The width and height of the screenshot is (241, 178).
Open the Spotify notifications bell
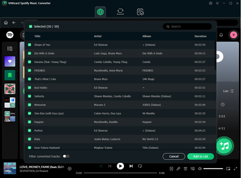pos(221,35)
